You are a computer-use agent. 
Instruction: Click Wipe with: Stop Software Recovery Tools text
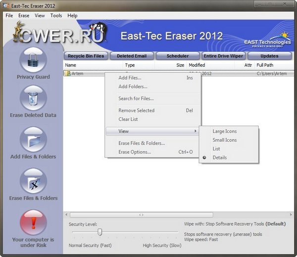click(x=224, y=224)
